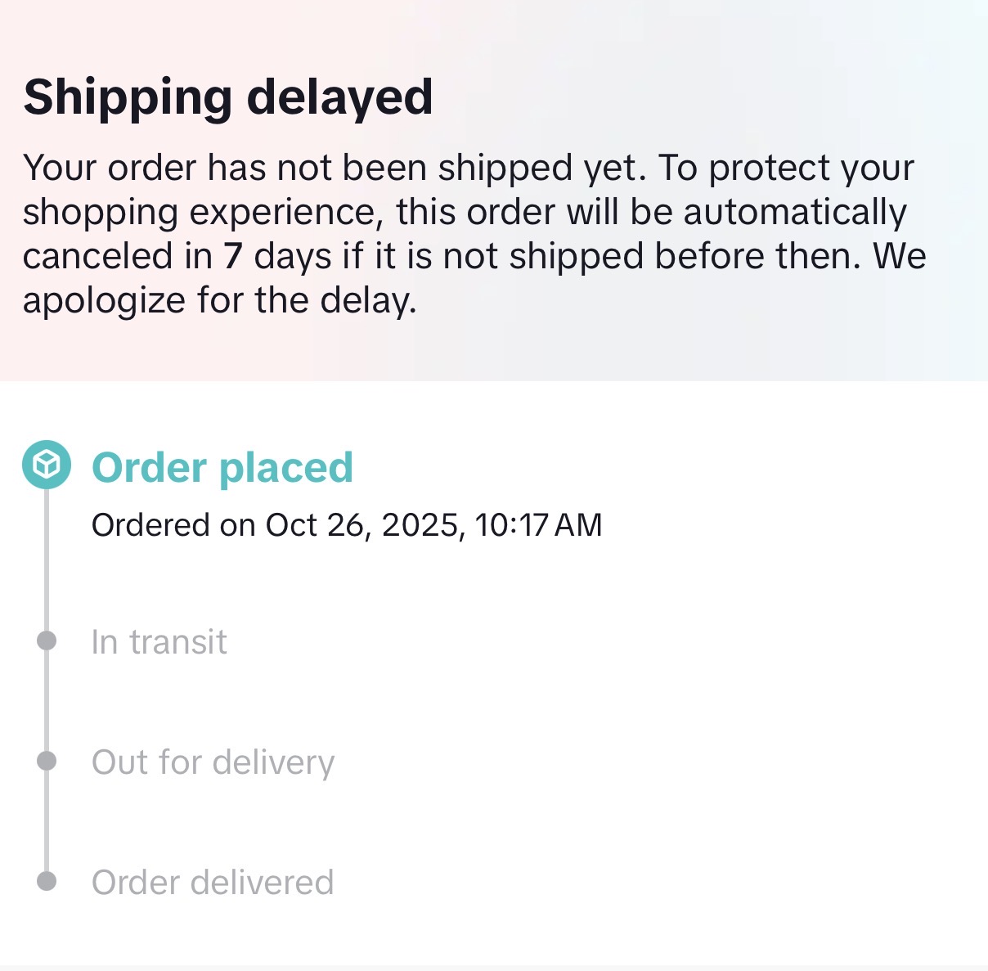Click the bold 7 in the cancellation notice

(x=233, y=256)
